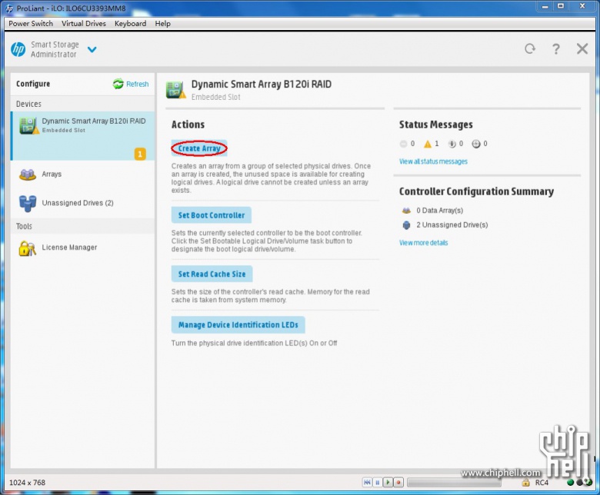Click Manage Device Identification LEDs button

coord(238,324)
